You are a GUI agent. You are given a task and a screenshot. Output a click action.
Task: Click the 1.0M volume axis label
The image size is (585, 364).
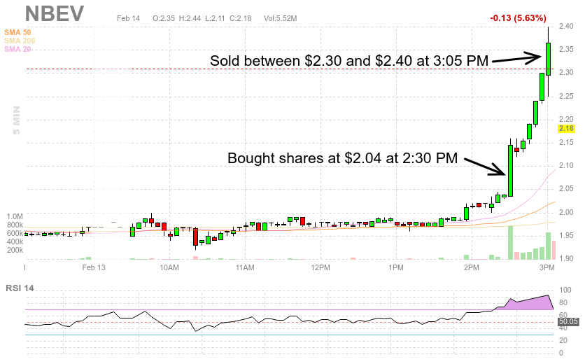point(15,216)
